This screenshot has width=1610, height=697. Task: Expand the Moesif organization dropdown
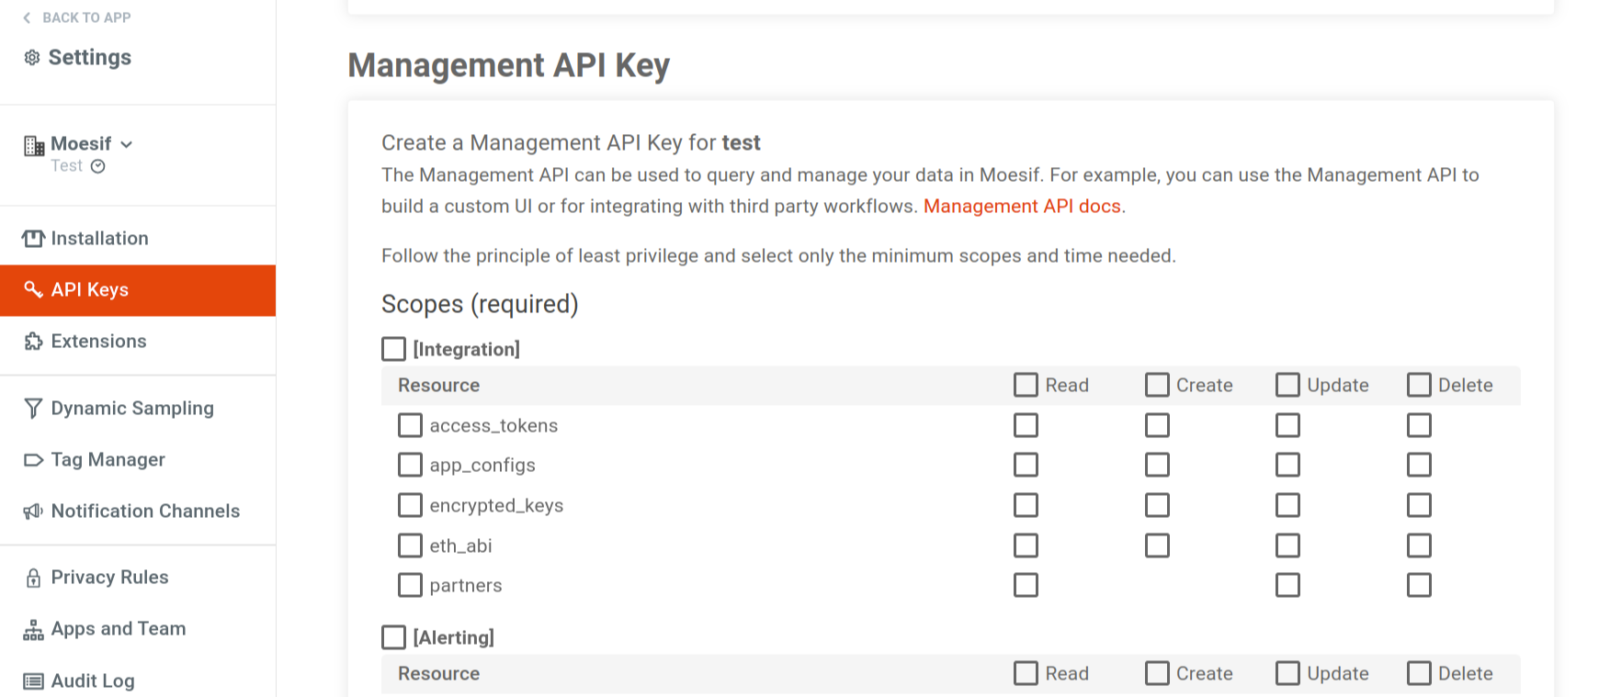[x=127, y=144]
